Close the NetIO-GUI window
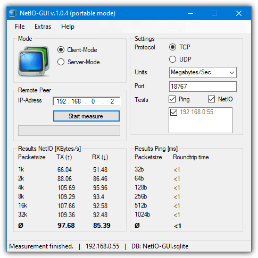258x258 pixels. coord(239,13)
